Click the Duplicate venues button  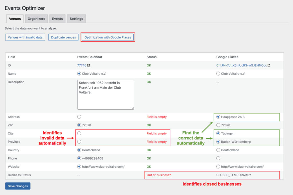click(63, 37)
